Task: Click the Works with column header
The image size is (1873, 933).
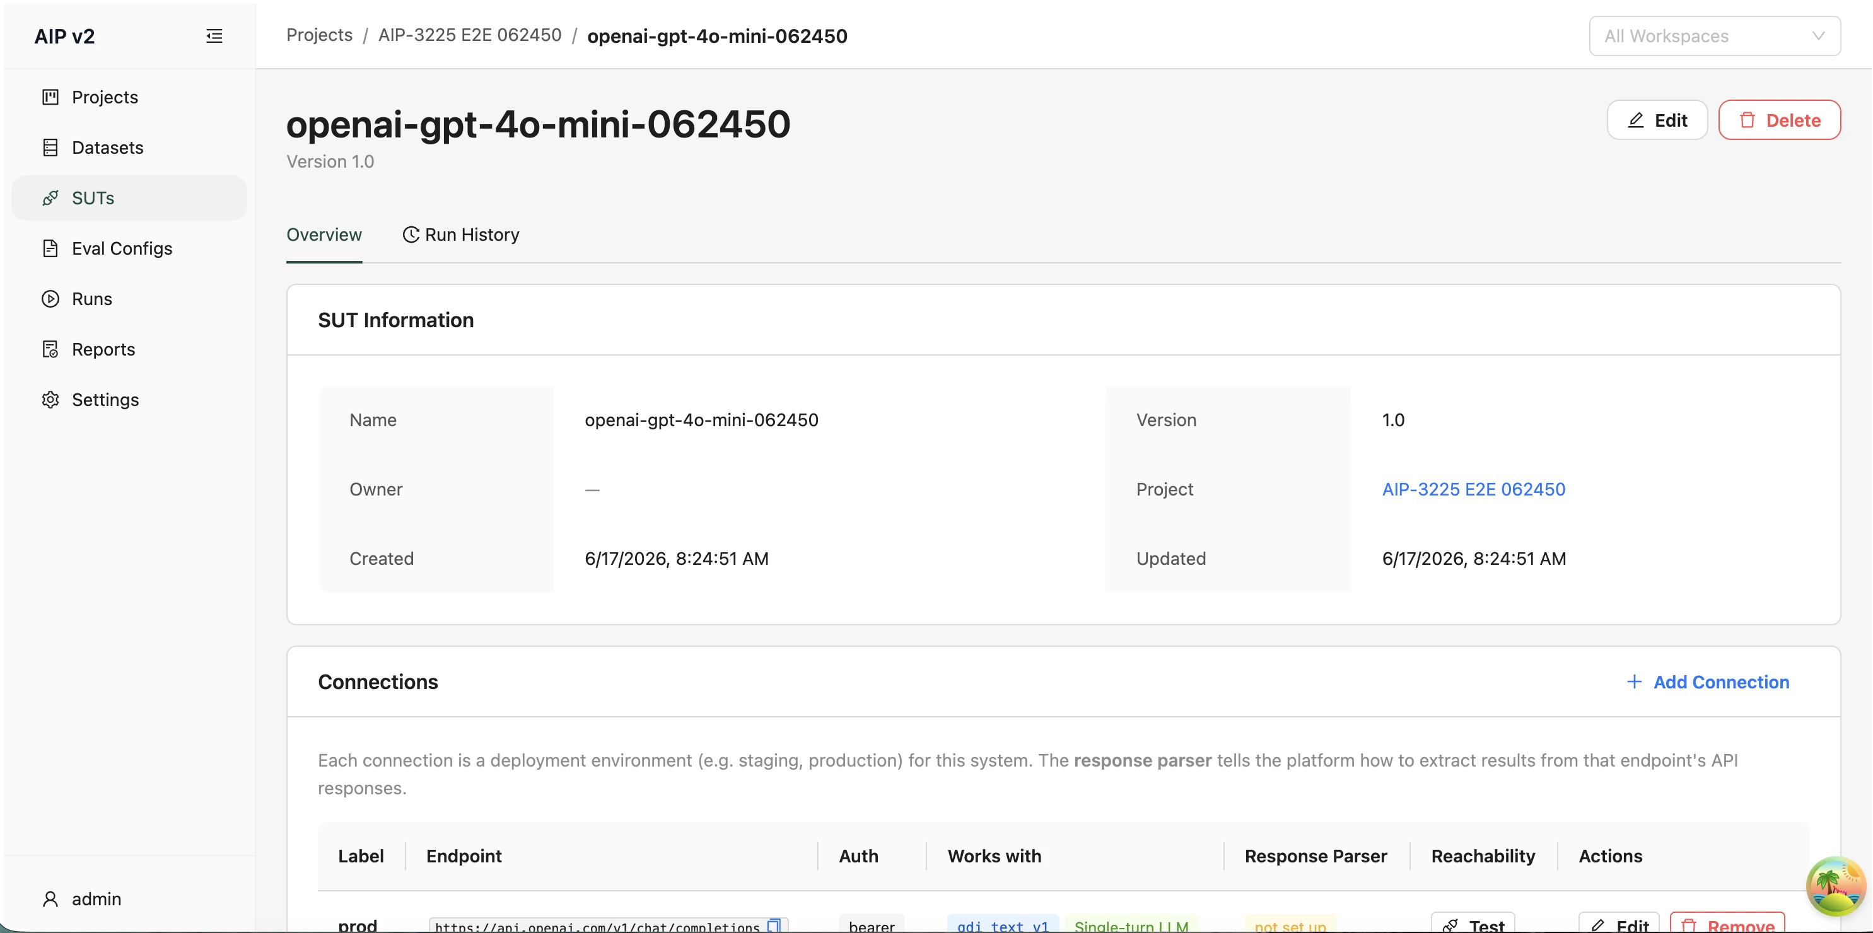Action: (994, 856)
